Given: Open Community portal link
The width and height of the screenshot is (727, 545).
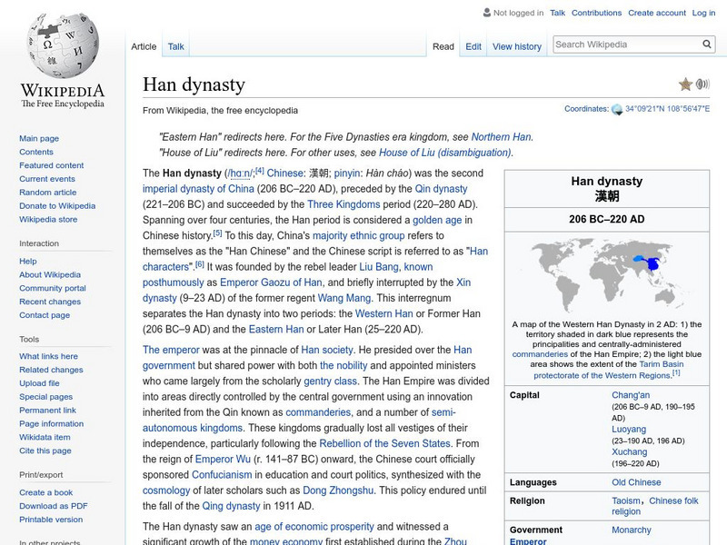Looking at the screenshot, I should pos(53,288).
